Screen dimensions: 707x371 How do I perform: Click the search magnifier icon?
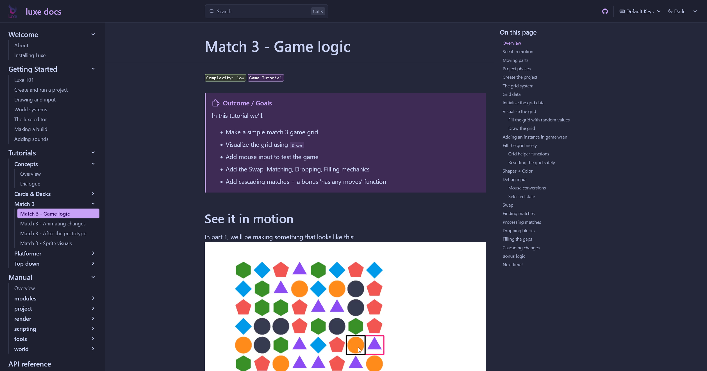click(x=212, y=11)
